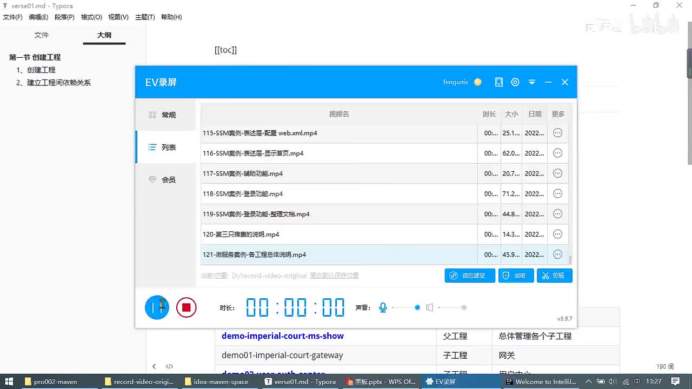Click the 加密 button
The width and height of the screenshot is (692, 389).
point(516,276)
